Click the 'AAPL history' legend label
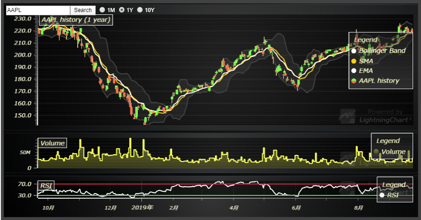This screenshot has height=220, width=421. tap(379, 81)
